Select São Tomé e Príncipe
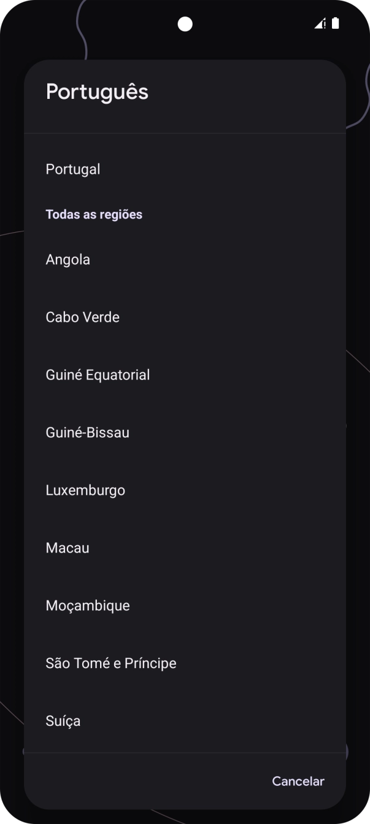 (x=111, y=663)
